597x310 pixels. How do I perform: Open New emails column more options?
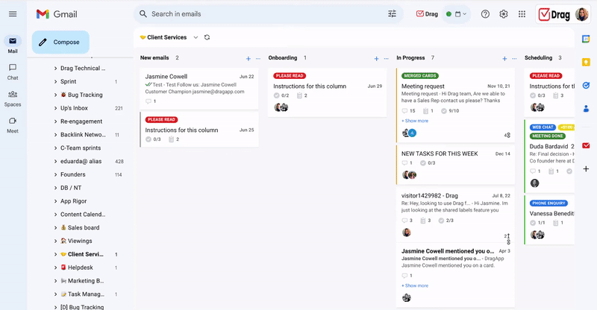[x=258, y=59]
